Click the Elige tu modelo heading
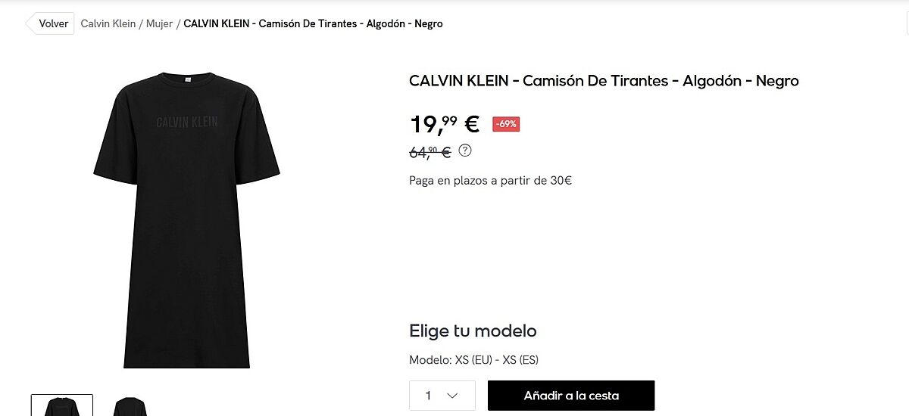 tap(473, 331)
